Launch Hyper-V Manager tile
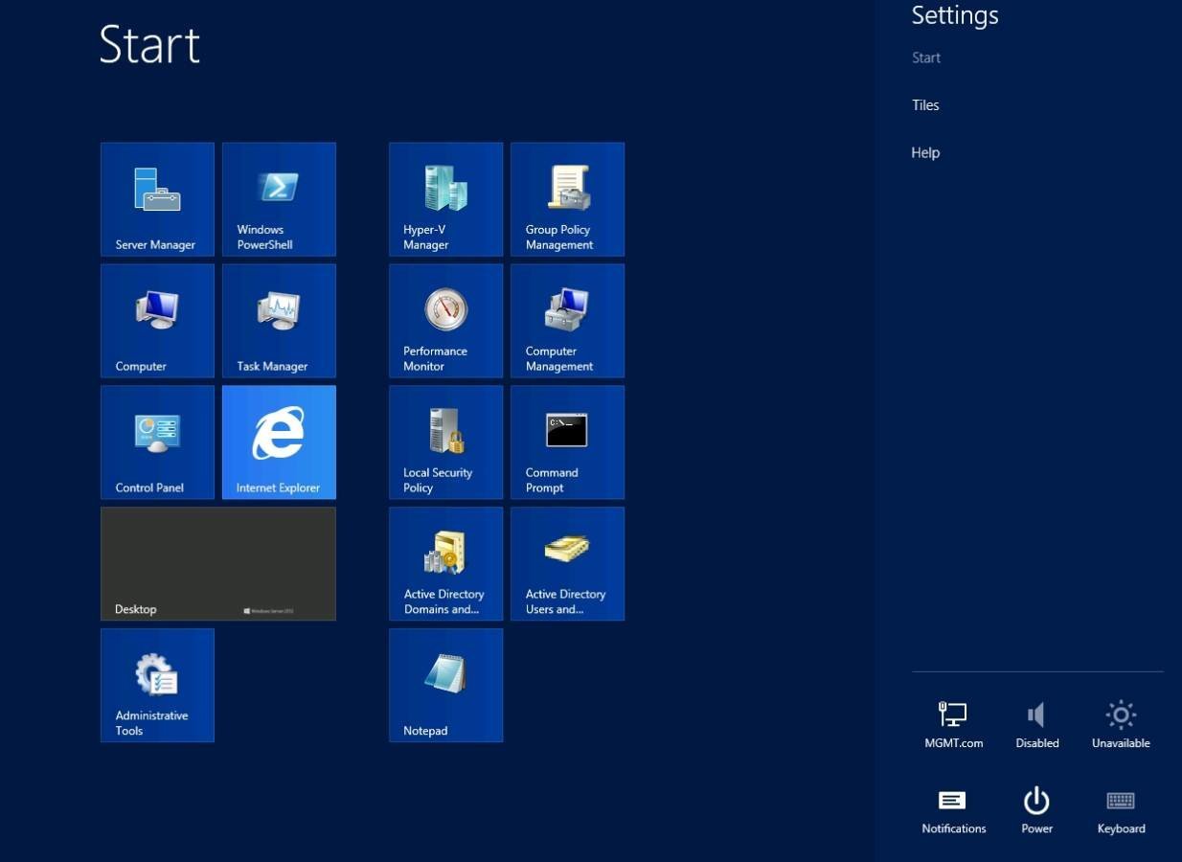Image resolution: width=1182 pixels, height=862 pixels. point(445,199)
